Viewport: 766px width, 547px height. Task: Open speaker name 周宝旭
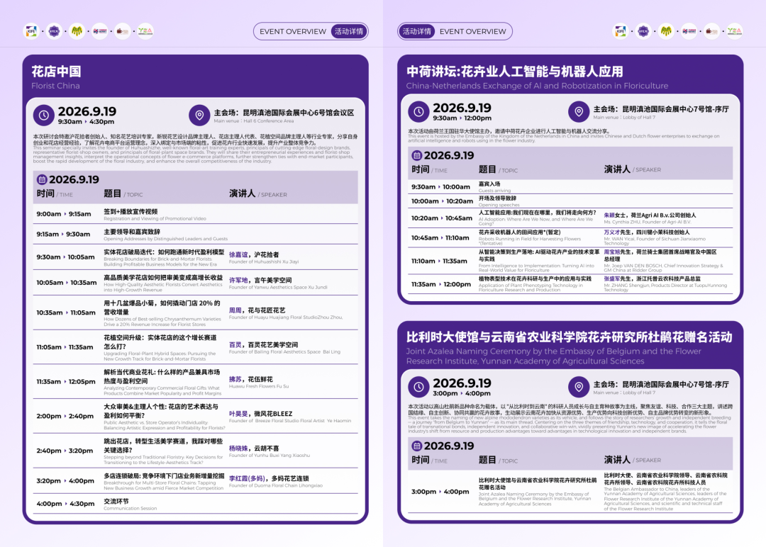pos(611,252)
